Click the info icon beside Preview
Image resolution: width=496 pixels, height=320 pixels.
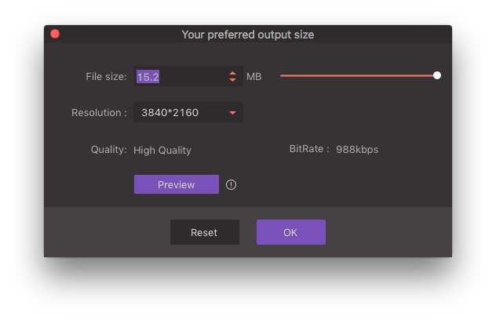(231, 185)
